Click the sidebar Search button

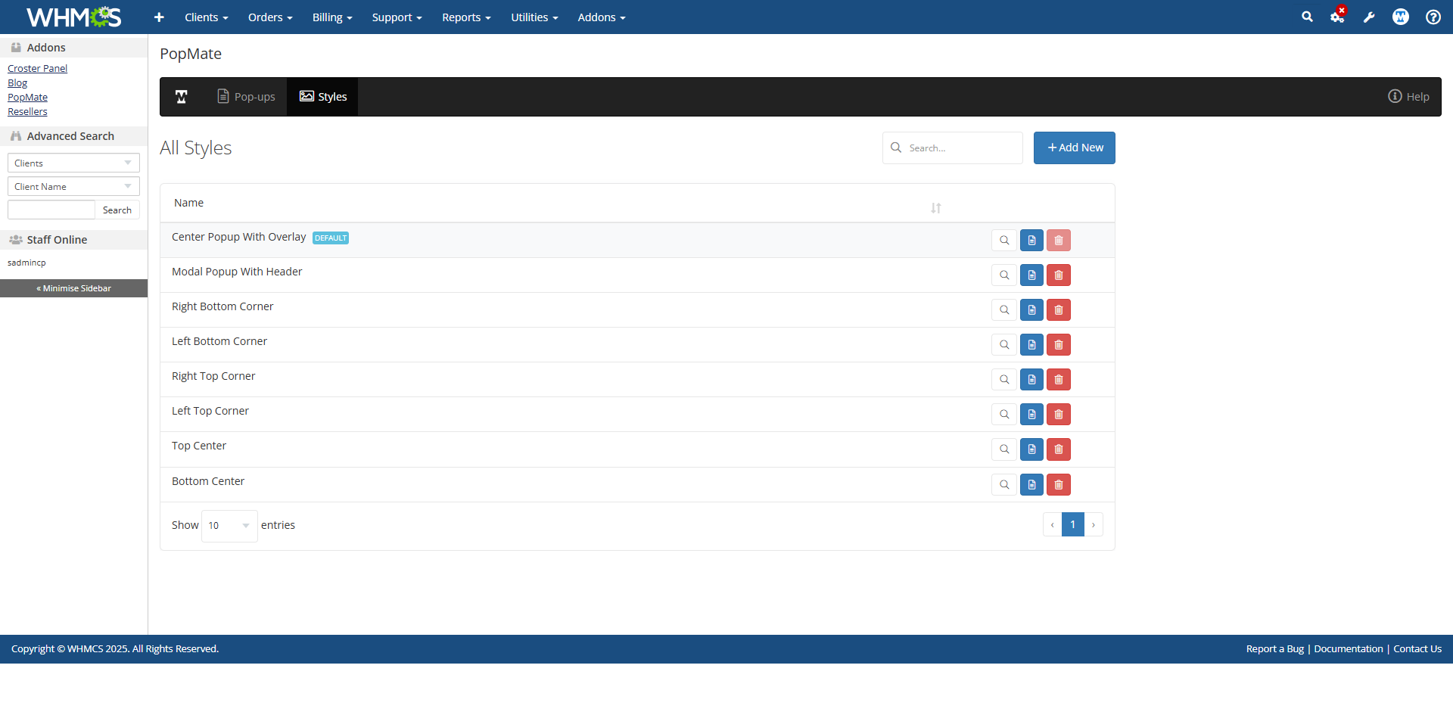[x=117, y=210]
